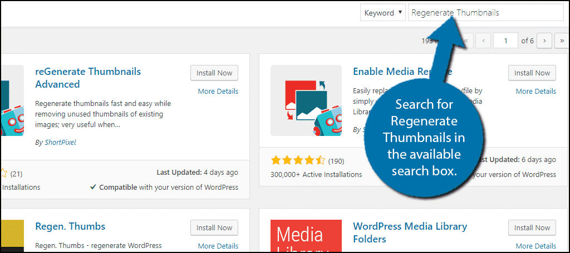Click the Last Updated: 4 days ago text

pyautogui.click(x=198, y=173)
